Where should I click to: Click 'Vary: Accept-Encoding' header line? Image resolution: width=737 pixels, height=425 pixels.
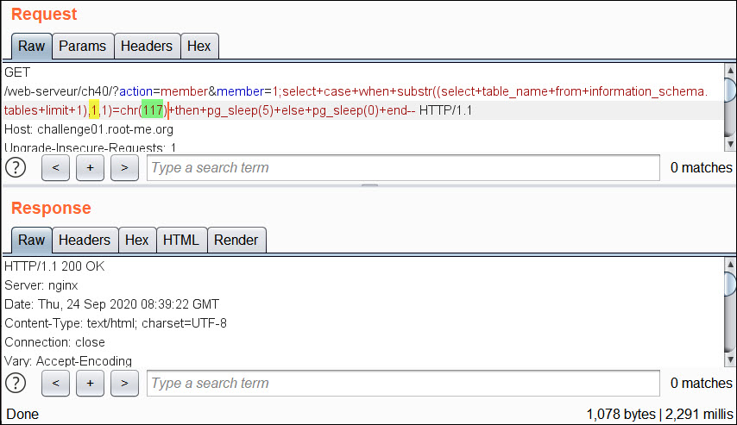tap(68, 360)
